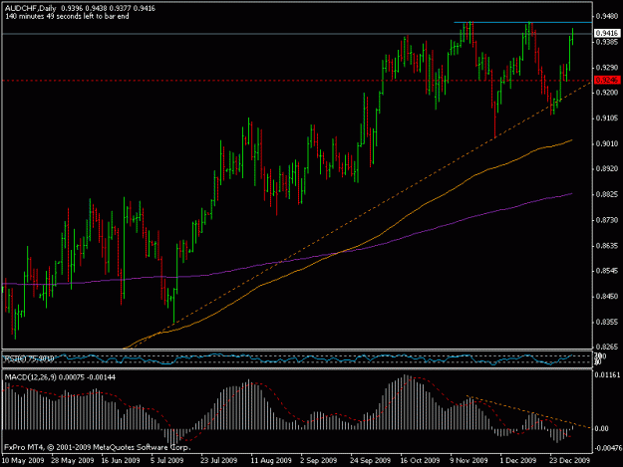Click the 23 Jul 2009 date label

pyautogui.click(x=218, y=460)
